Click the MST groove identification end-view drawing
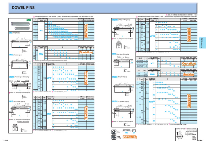The image size is (206, 145). (15, 126)
